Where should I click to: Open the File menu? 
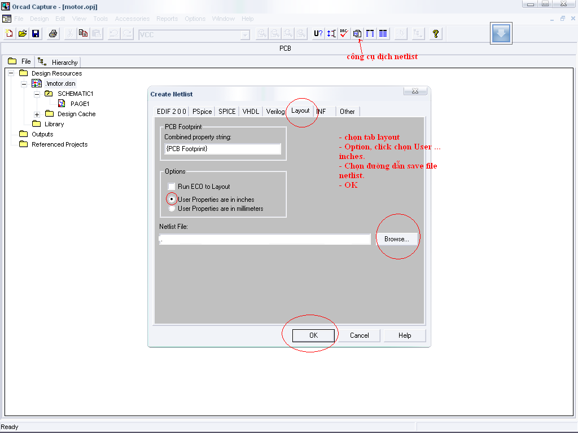[x=19, y=19]
